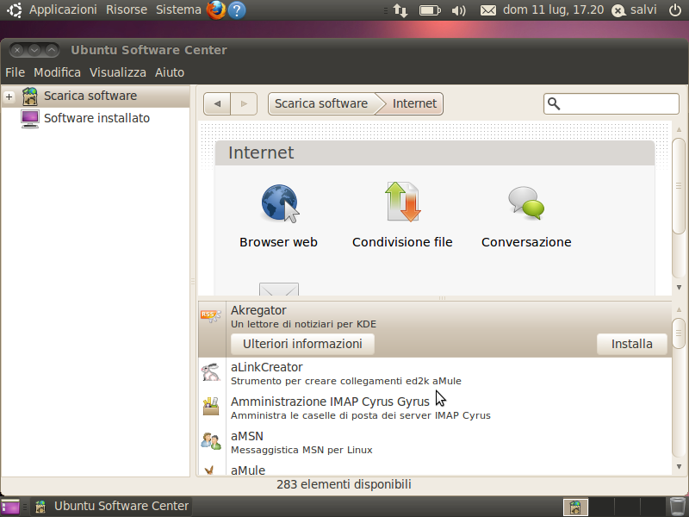
Task: Open the Aiuto menu
Action: [170, 72]
